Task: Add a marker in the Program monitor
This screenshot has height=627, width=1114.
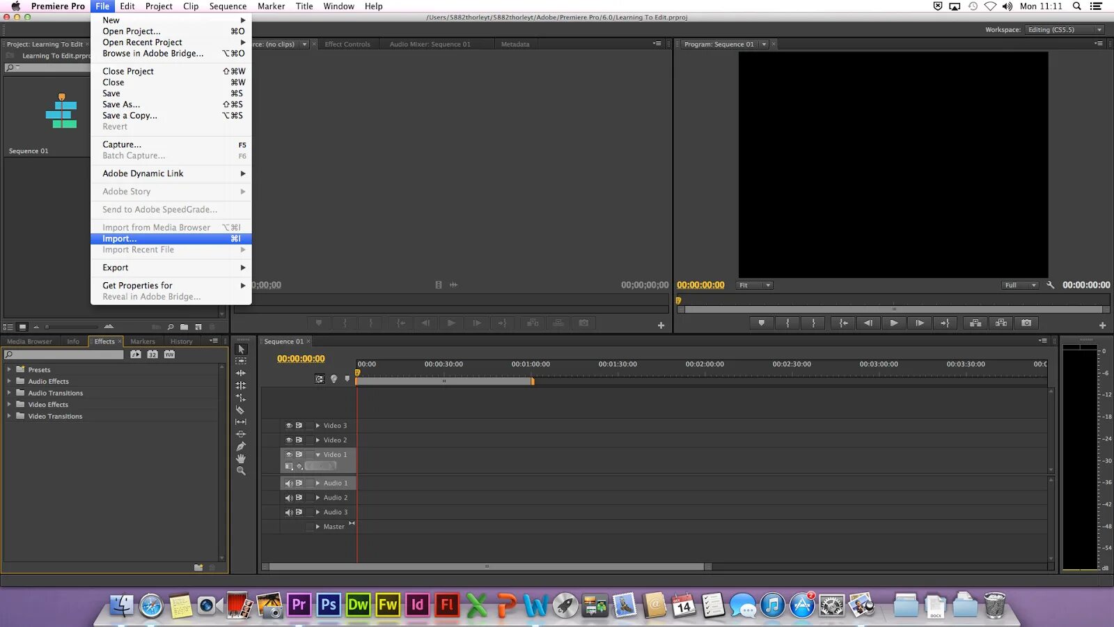Action: [762, 323]
